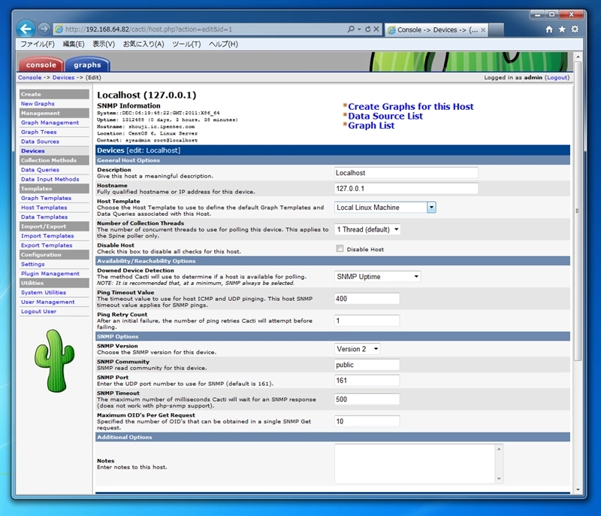Click the Devices breadcrumb link
The image size is (601, 516).
pos(63,77)
